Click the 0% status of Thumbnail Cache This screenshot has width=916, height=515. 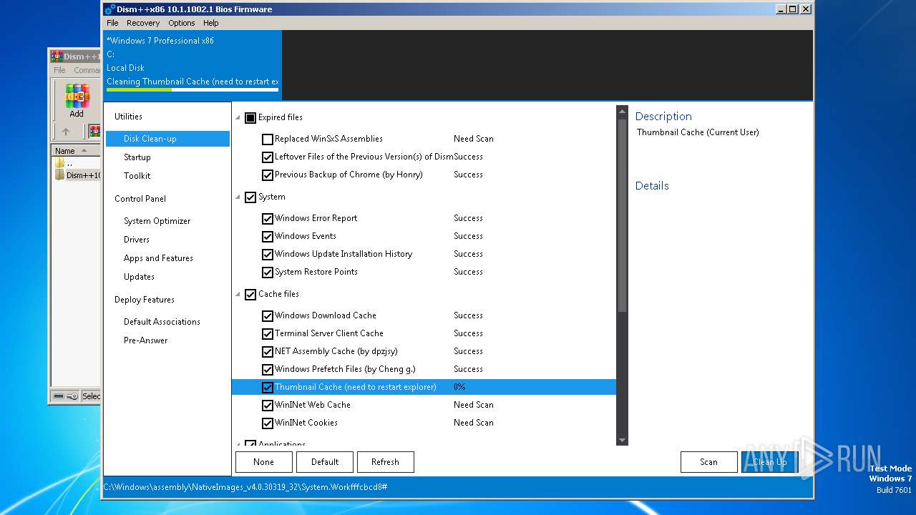coord(459,387)
